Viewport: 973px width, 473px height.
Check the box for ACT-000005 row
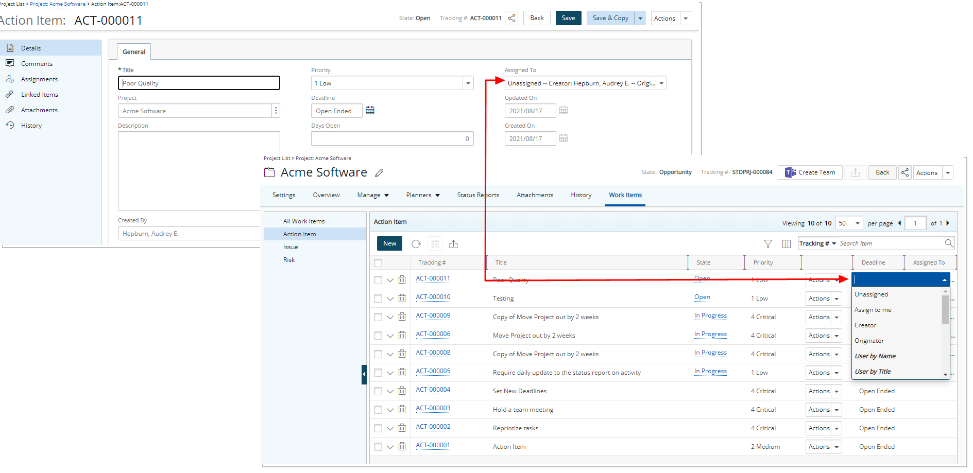tap(378, 373)
